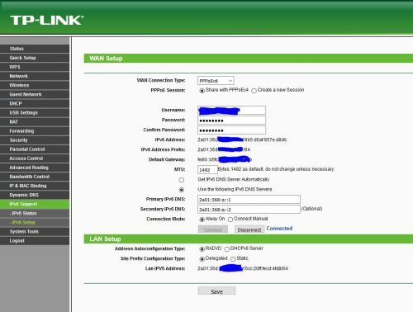Click the Lan IPV6 Address value
This screenshot has height=312, width=413.
(243, 268)
